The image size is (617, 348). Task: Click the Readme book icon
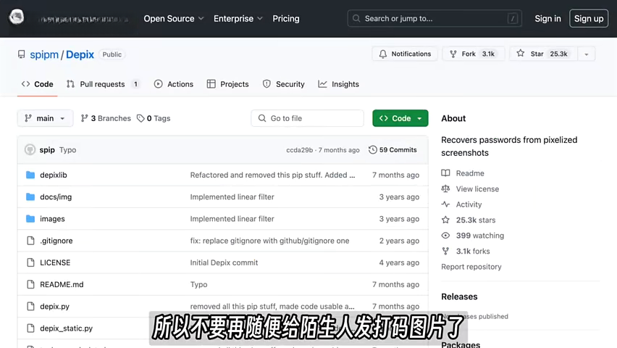pos(445,173)
